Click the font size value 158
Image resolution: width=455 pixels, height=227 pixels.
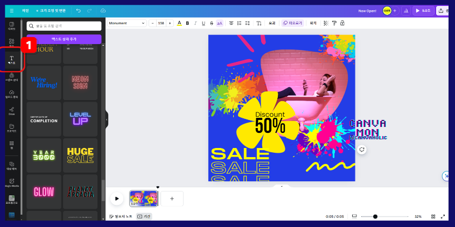pyautogui.click(x=161, y=23)
